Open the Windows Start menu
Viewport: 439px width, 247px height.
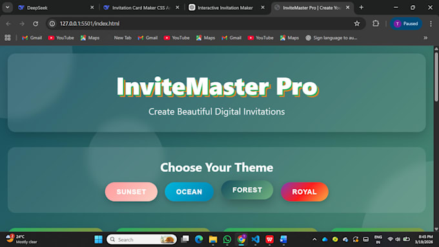click(98, 239)
